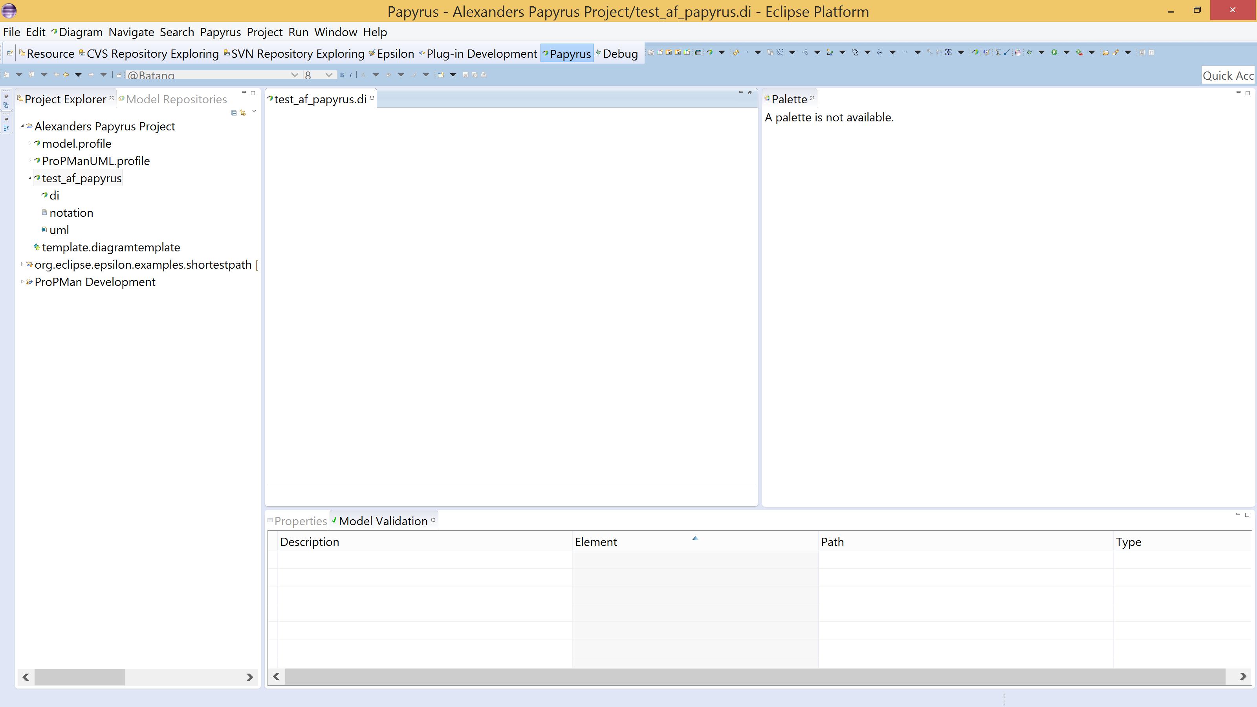Viewport: 1257px width, 707px height.
Task: Click the green Run launch icon
Action: (x=1054, y=53)
